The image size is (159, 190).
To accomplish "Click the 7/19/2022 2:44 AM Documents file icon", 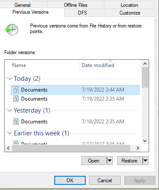I will click(x=16, y=89).
